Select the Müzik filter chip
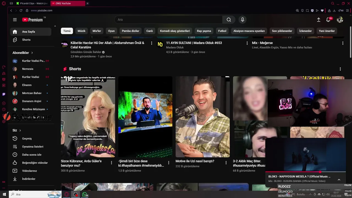 coord(81,31)
